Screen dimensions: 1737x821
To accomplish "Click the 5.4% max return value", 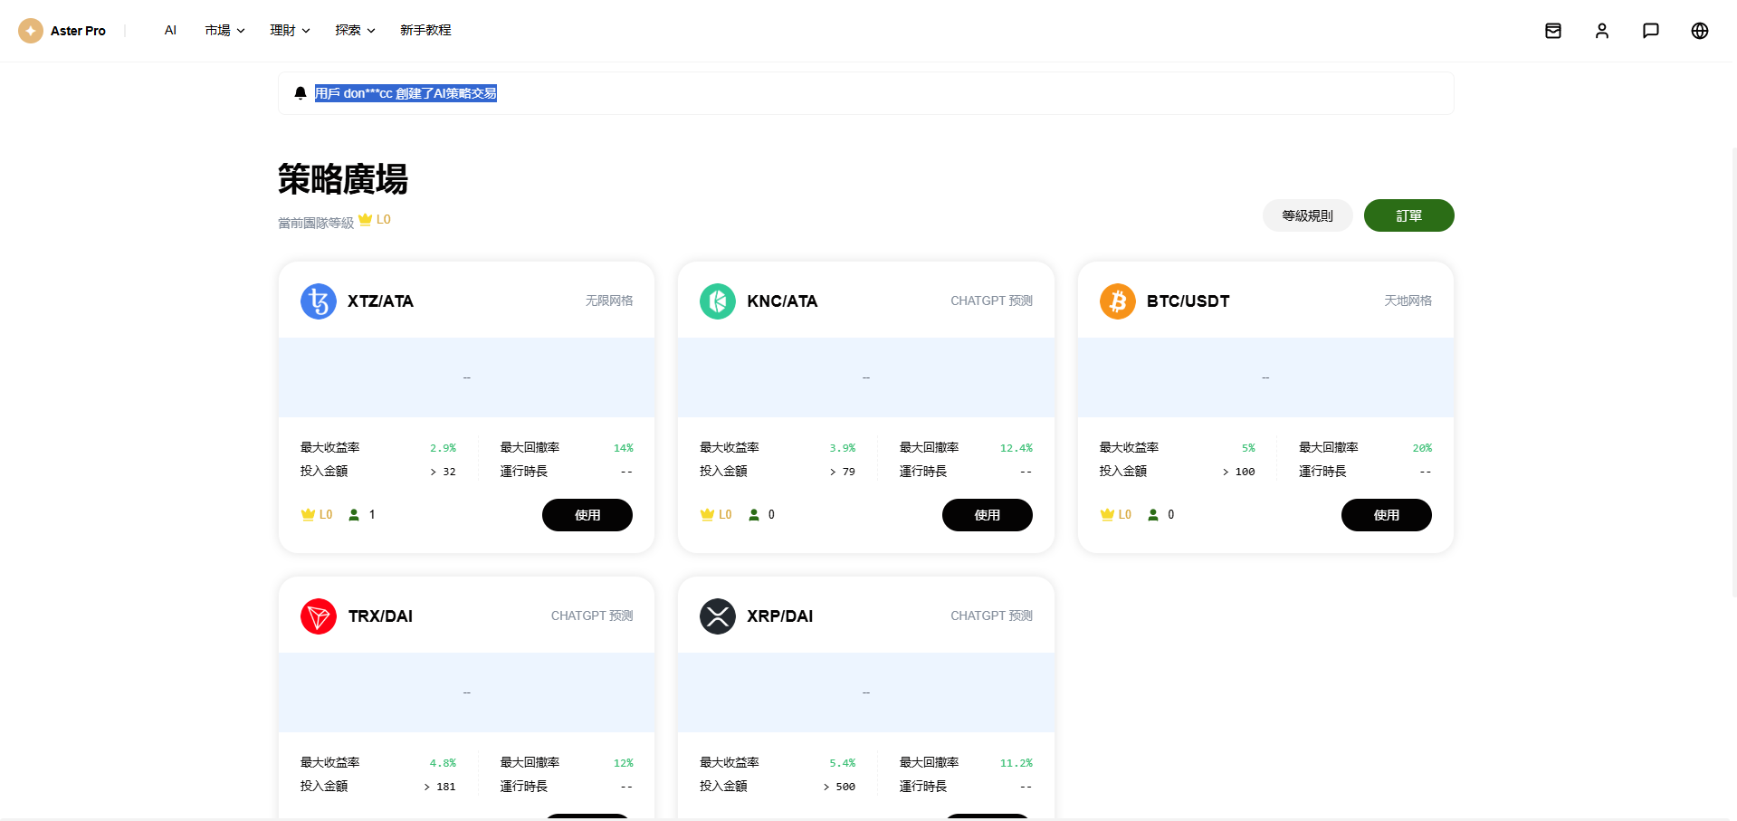I will 842,763.
